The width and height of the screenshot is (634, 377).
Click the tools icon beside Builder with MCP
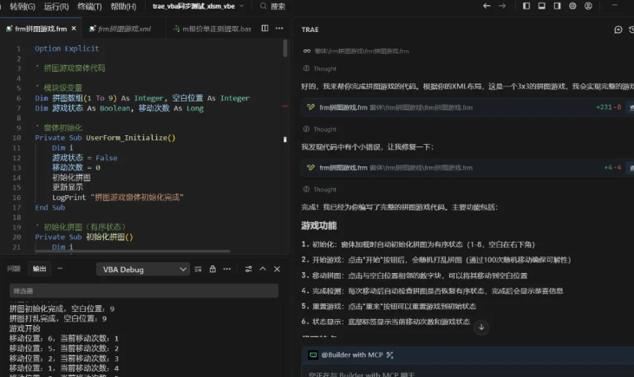[389, 354]
